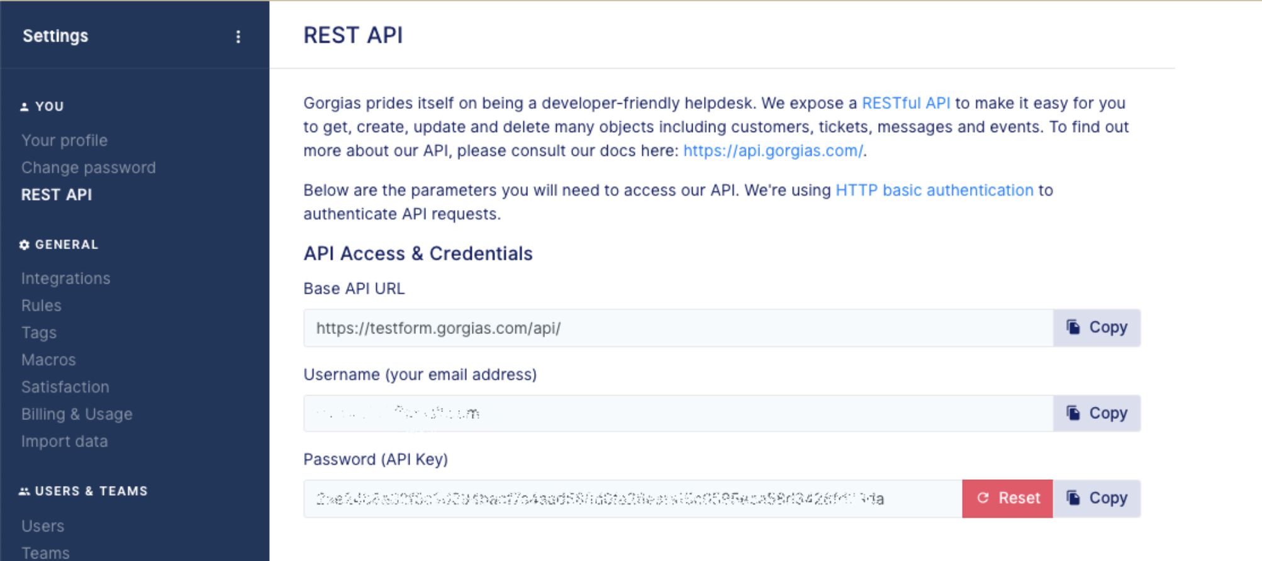Open the Settings three-dot options menu
The image size is (1262, 561).
click(x=238, y=36)
